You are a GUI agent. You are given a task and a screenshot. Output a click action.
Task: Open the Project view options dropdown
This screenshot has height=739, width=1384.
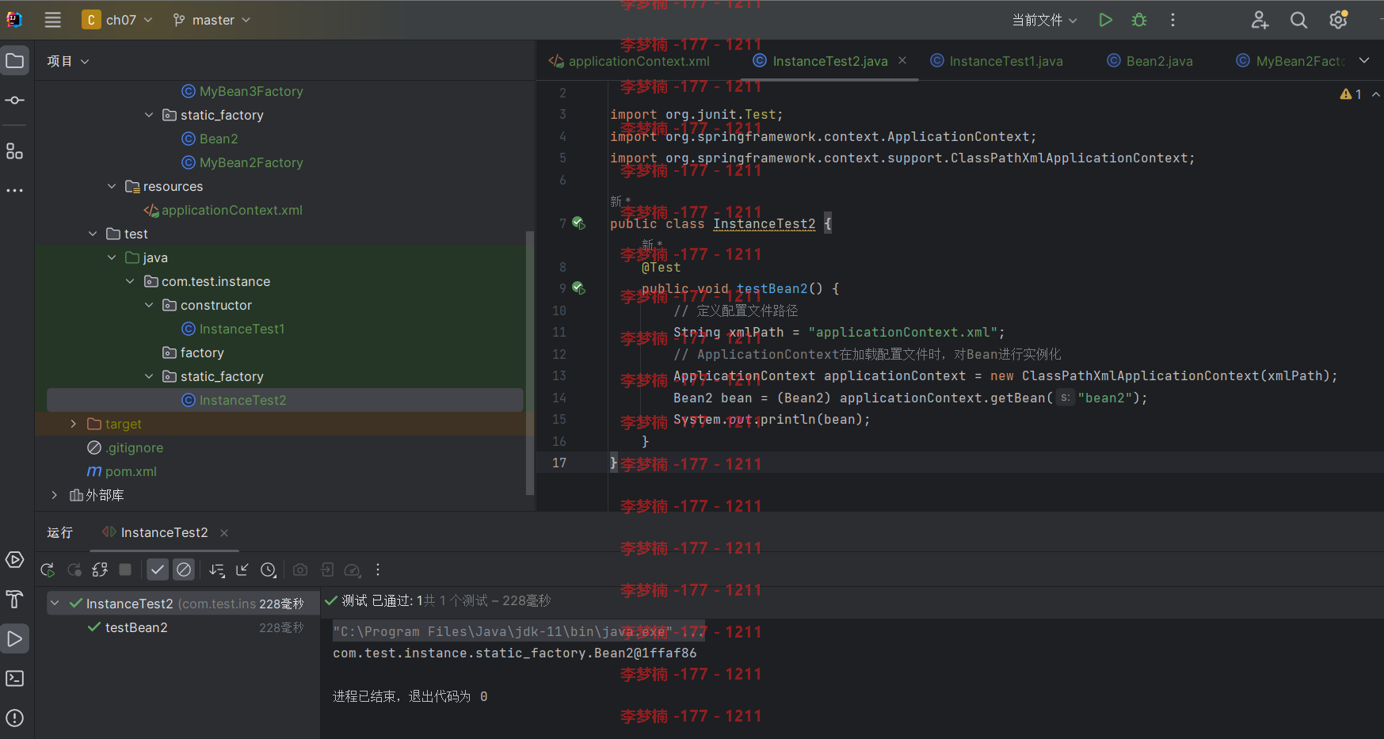[x=68, y=61]
